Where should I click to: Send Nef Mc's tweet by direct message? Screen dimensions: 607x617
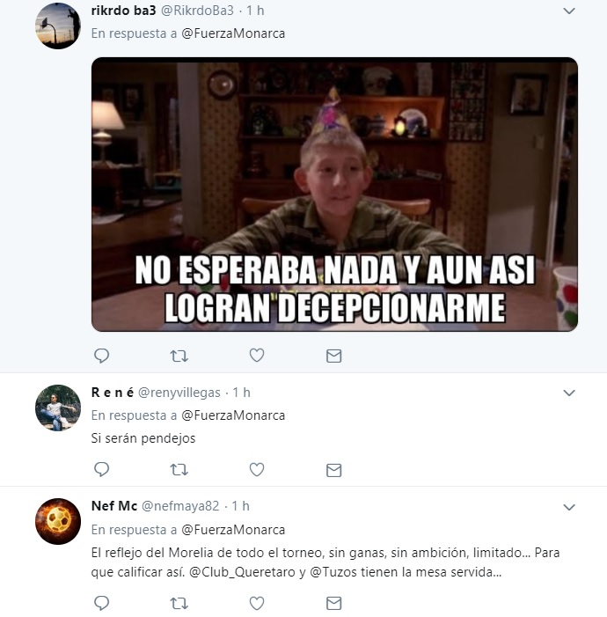pos(333,603)
